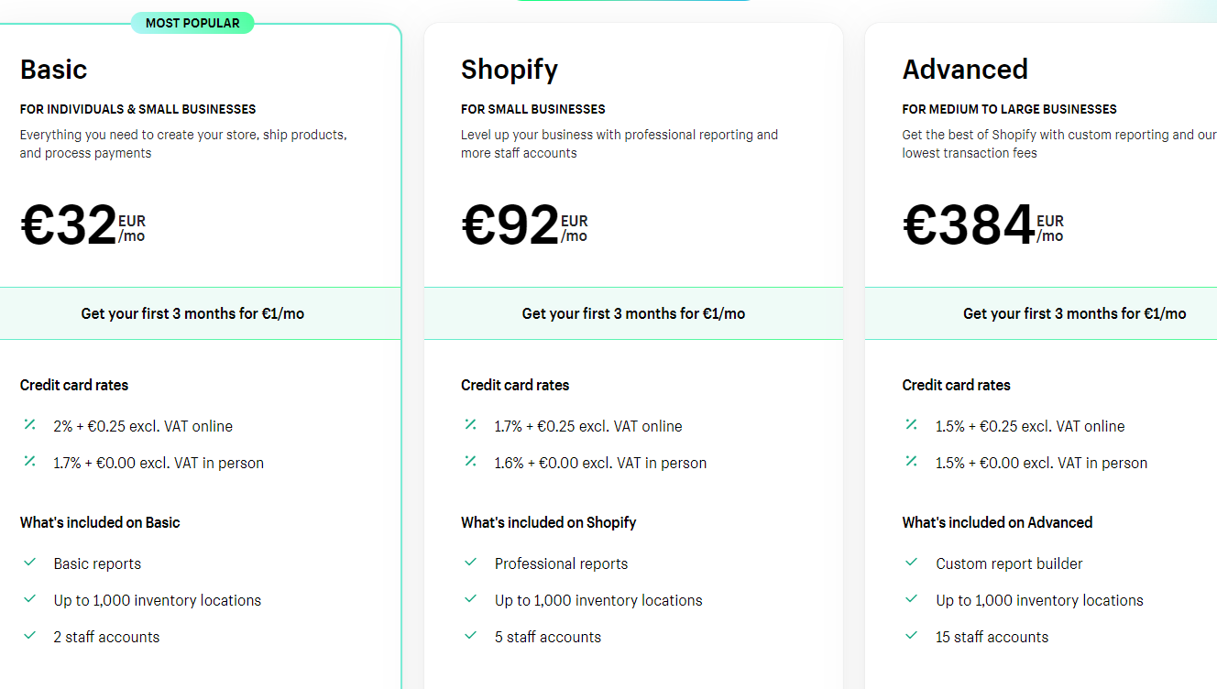Click the €384 Advanced plan price
Viewport: 1217px width, 689px height.
coord(970,225)
